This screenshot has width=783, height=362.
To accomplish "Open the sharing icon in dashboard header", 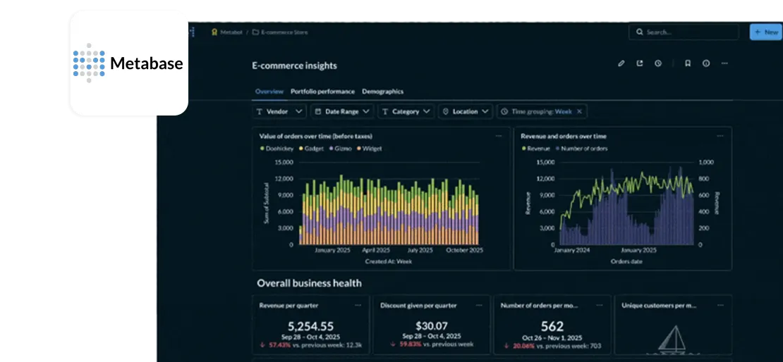I will pos(640,63).
